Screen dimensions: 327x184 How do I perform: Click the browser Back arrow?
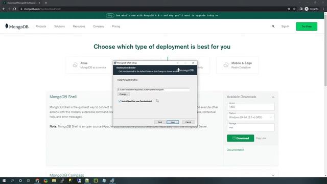pos(4,9)
